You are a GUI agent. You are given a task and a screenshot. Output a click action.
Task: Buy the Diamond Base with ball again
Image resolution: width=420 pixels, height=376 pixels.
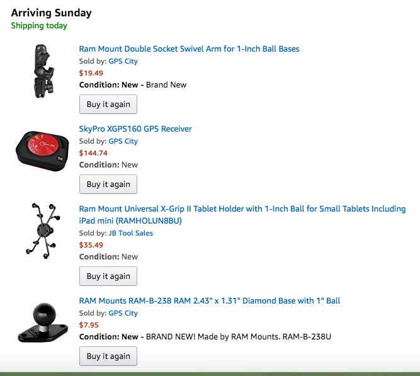click(108, 356)
